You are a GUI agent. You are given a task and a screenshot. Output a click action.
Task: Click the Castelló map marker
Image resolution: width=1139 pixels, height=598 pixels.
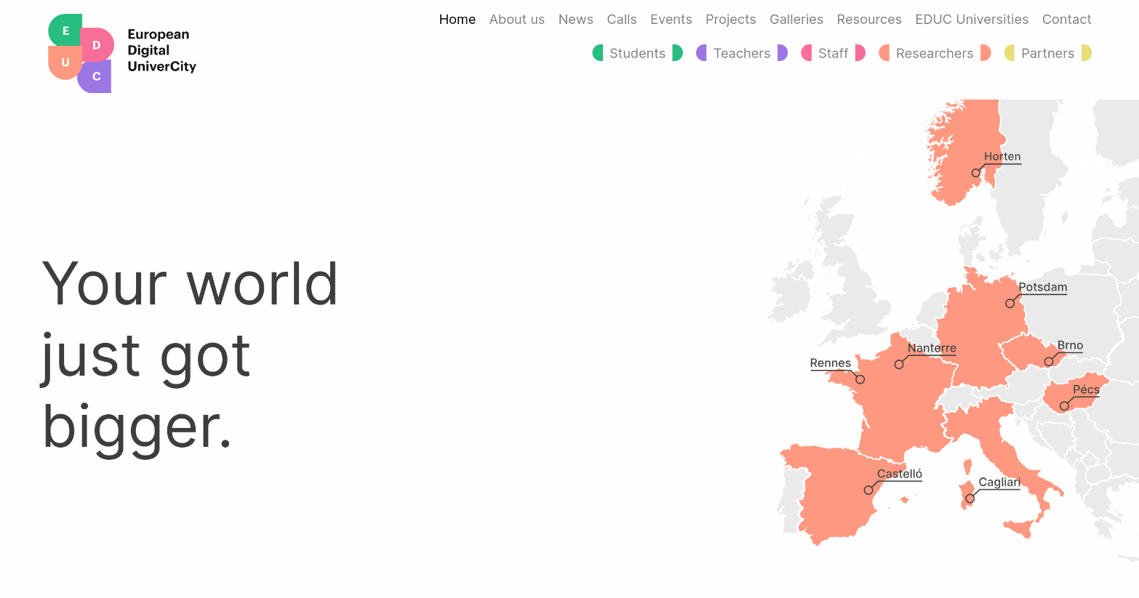pyautogui.click(x=868, y=490)
